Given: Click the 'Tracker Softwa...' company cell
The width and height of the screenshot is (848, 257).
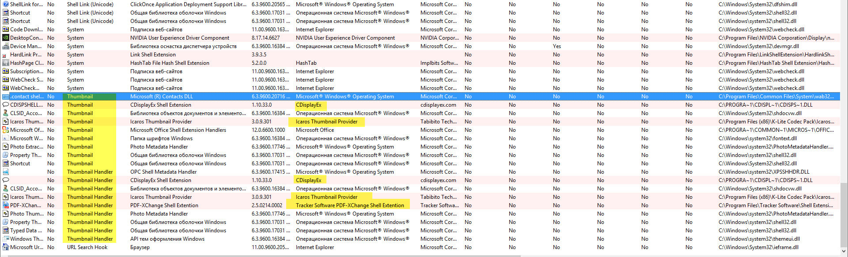Looking at the screenshot, I should (439, 205).
